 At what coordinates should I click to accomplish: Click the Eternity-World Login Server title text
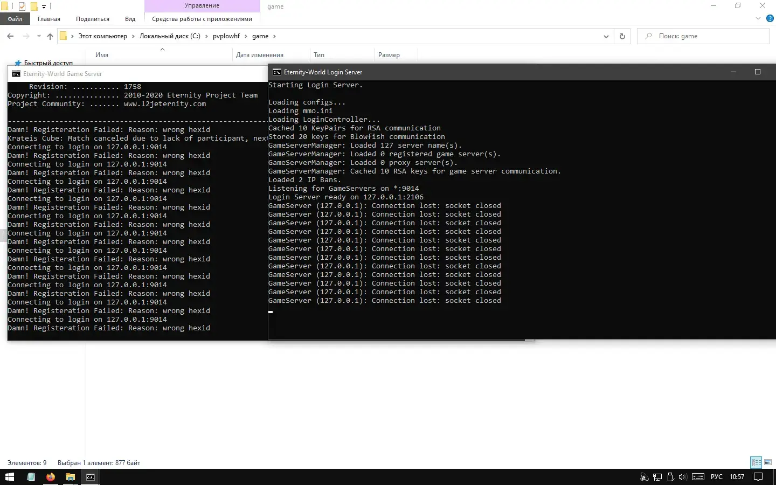323,72
